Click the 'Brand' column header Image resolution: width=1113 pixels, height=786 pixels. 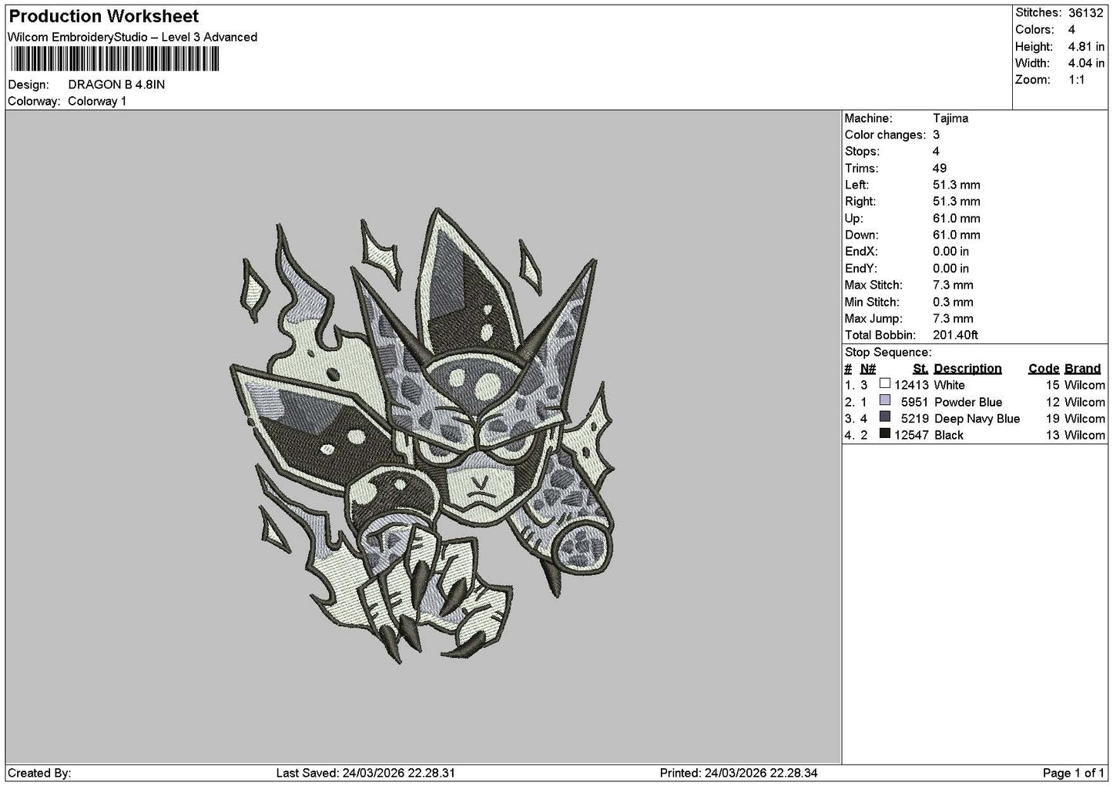(1082, 369)
